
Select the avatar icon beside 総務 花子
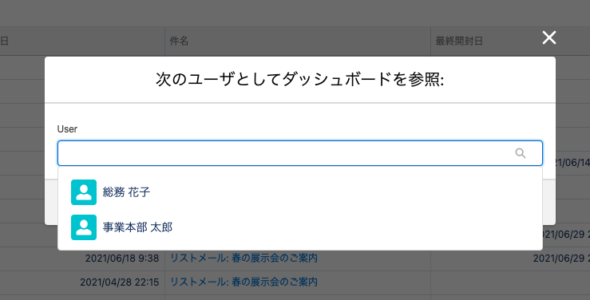pyautogui.click(x=84, y=192)
